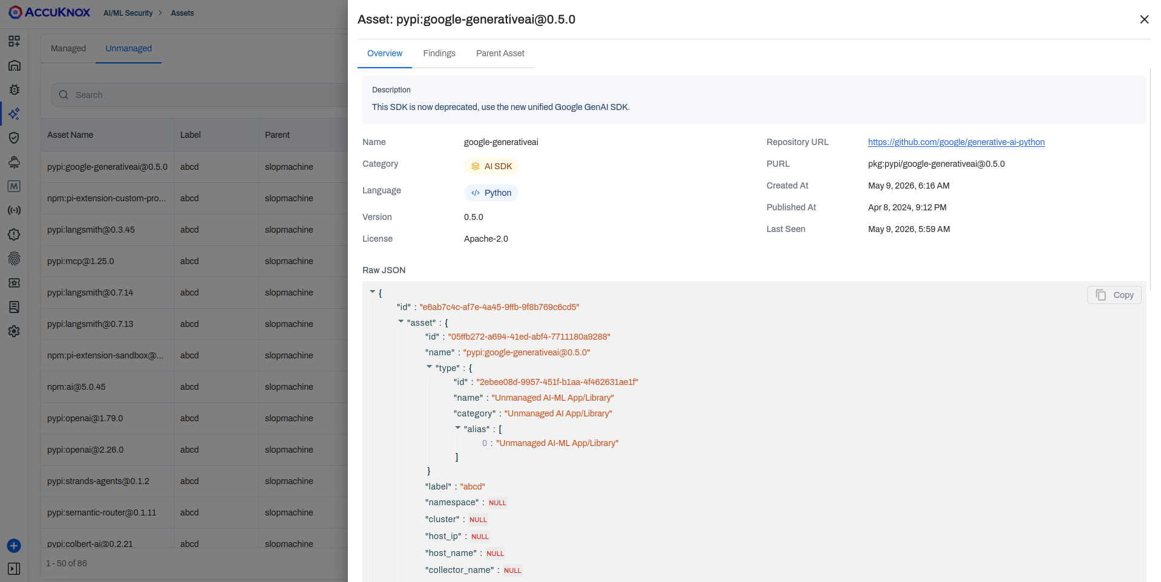The height and width of the screenshot is (582, 1161).
Task: Select row pypi:langsmith@0.7.13
Action: click(195, 324)
